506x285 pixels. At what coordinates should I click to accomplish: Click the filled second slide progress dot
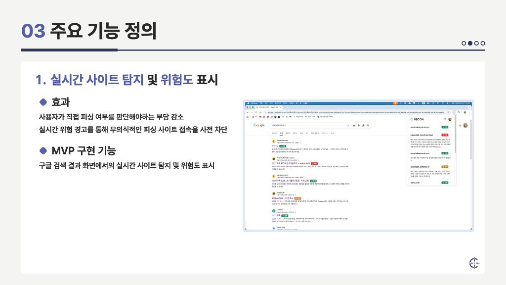[470, 43]
